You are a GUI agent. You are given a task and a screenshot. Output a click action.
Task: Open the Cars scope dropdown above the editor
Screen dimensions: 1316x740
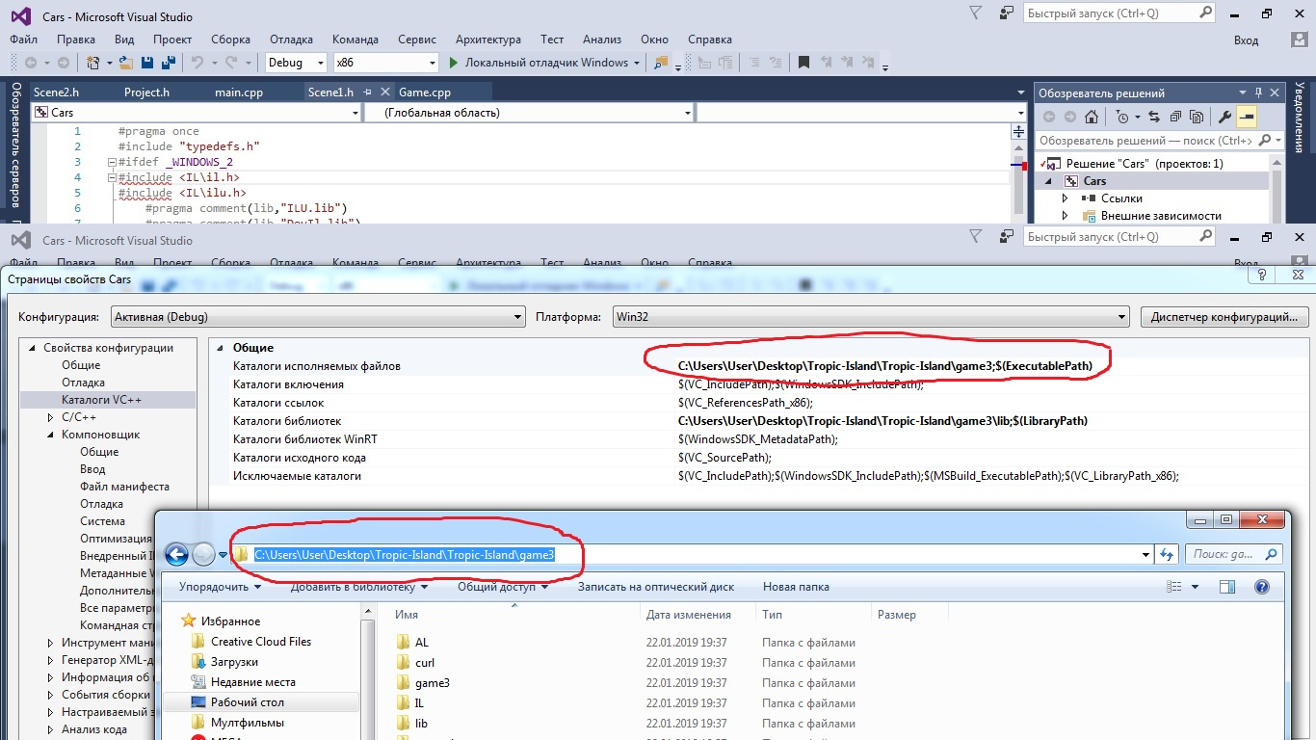[x=197, y=113]
